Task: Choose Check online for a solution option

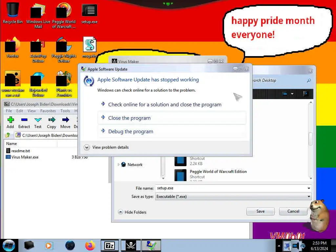Action: point(172,105)
